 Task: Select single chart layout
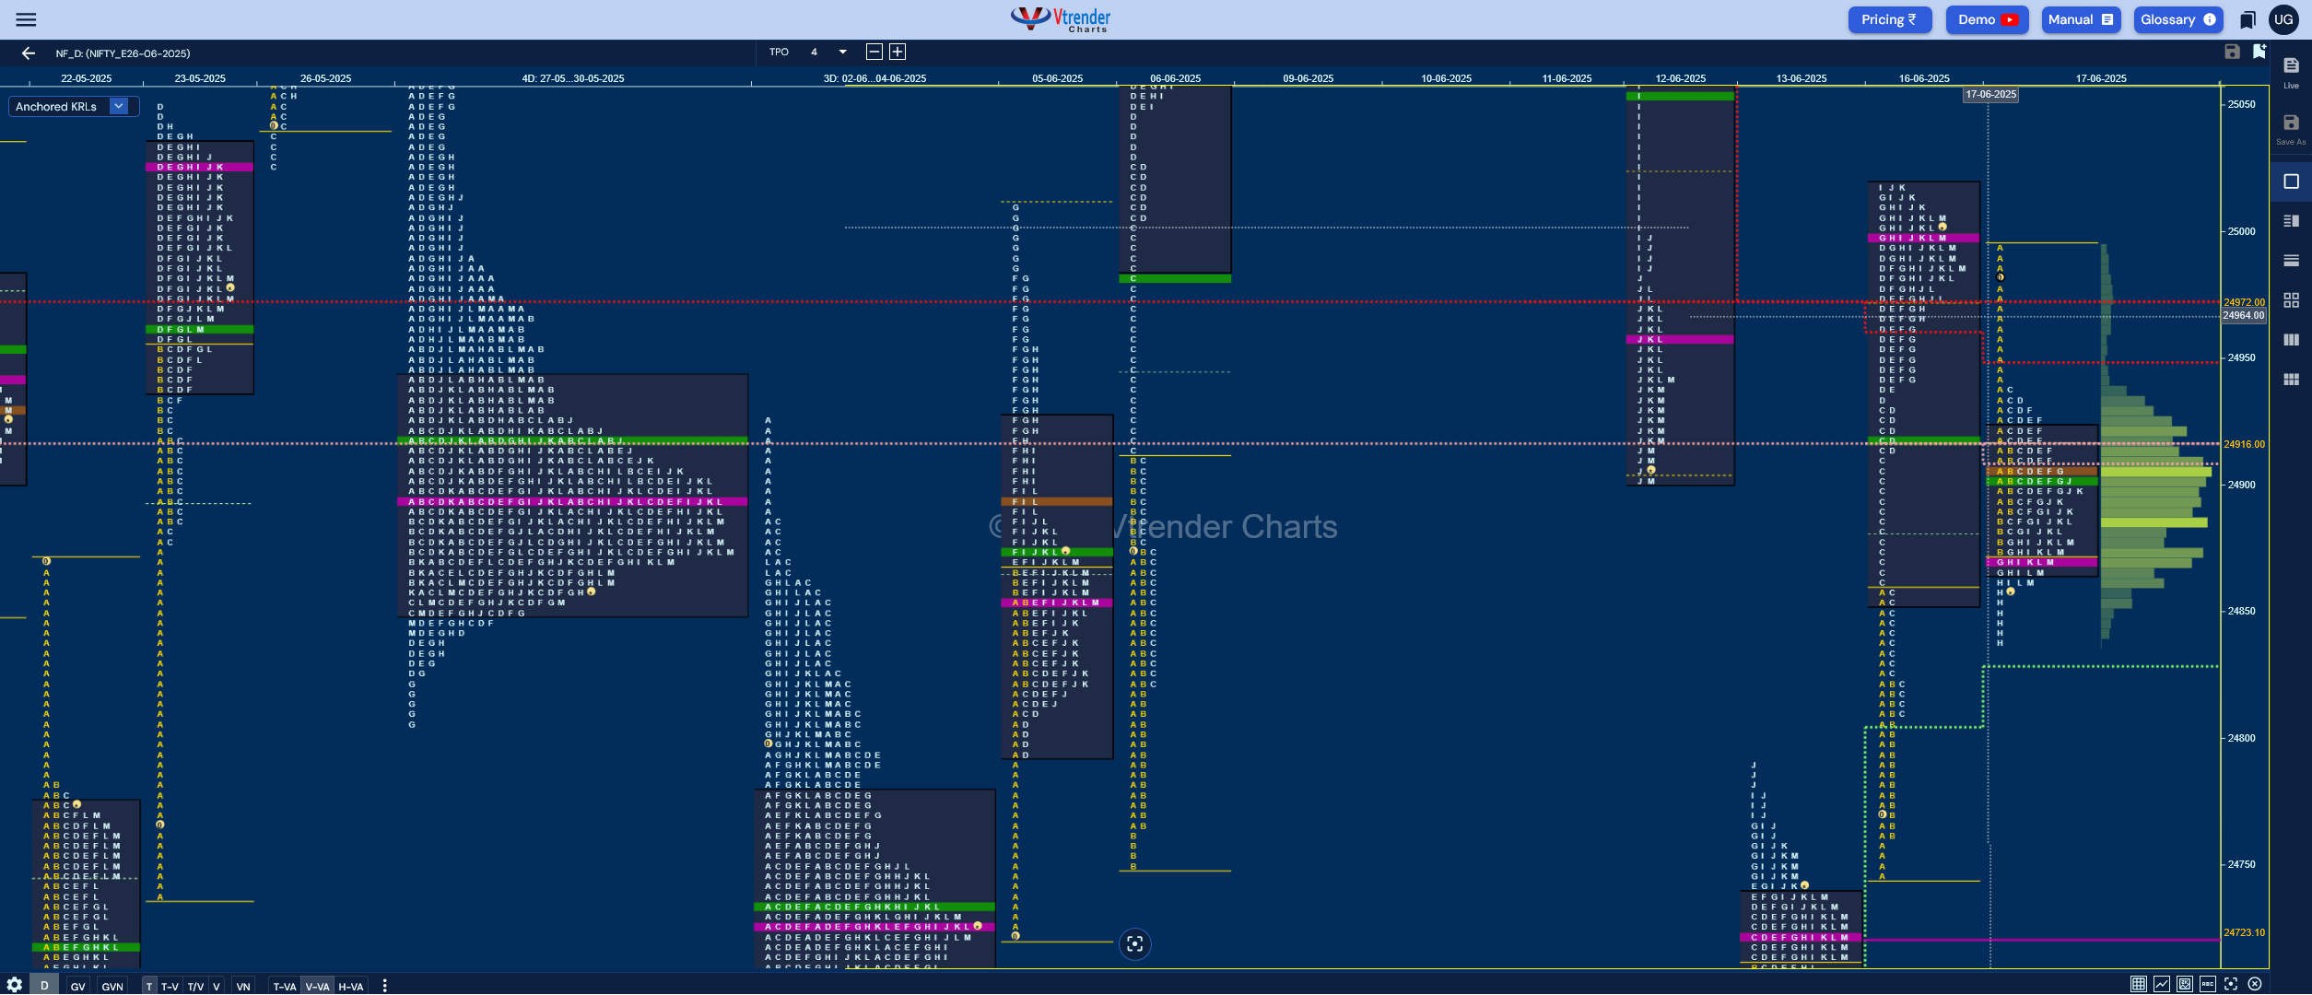pos(2291,181)
